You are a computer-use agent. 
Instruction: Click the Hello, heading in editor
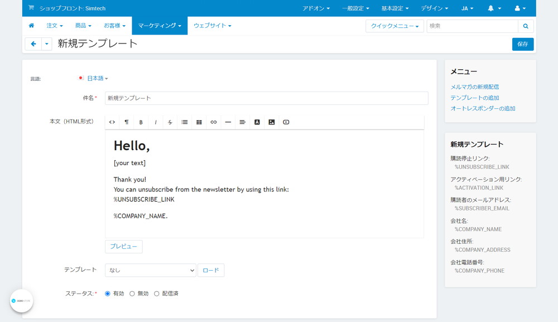pyautogui.click(x=132, y=146)
